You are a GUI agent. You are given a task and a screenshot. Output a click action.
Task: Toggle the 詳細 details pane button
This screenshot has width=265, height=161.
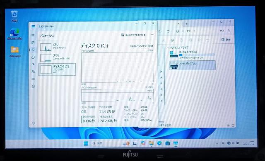click(x=226, y=40)
